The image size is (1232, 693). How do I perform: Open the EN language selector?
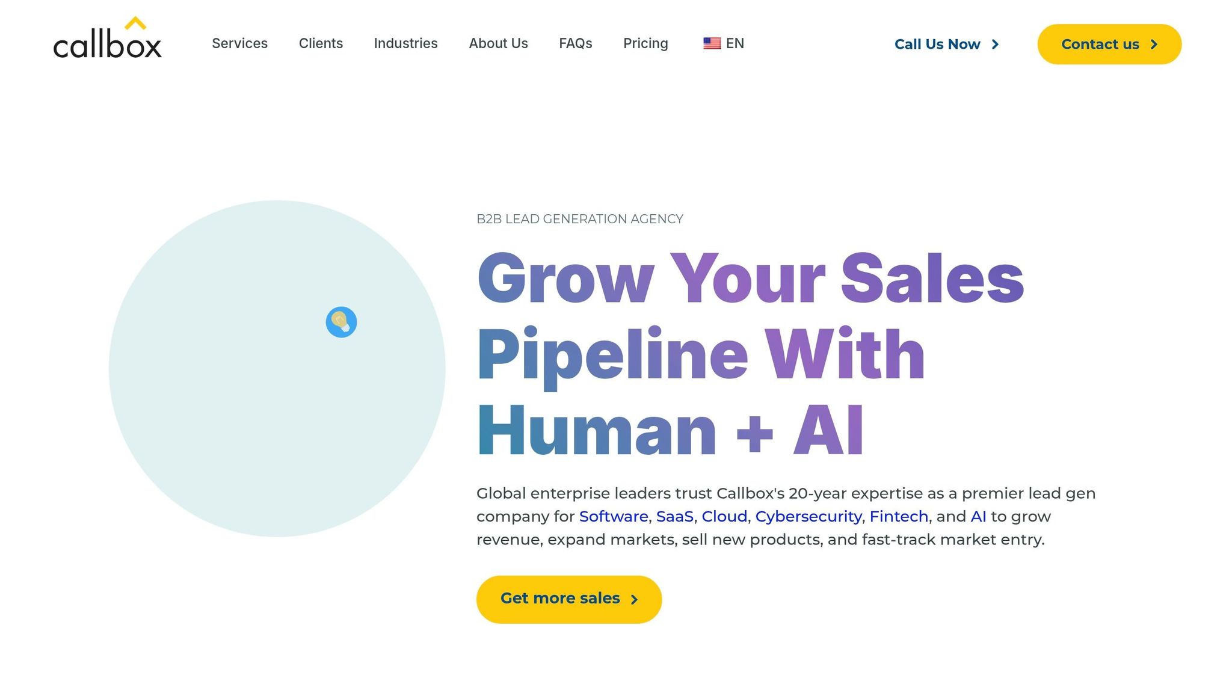(x=735, y=43)
